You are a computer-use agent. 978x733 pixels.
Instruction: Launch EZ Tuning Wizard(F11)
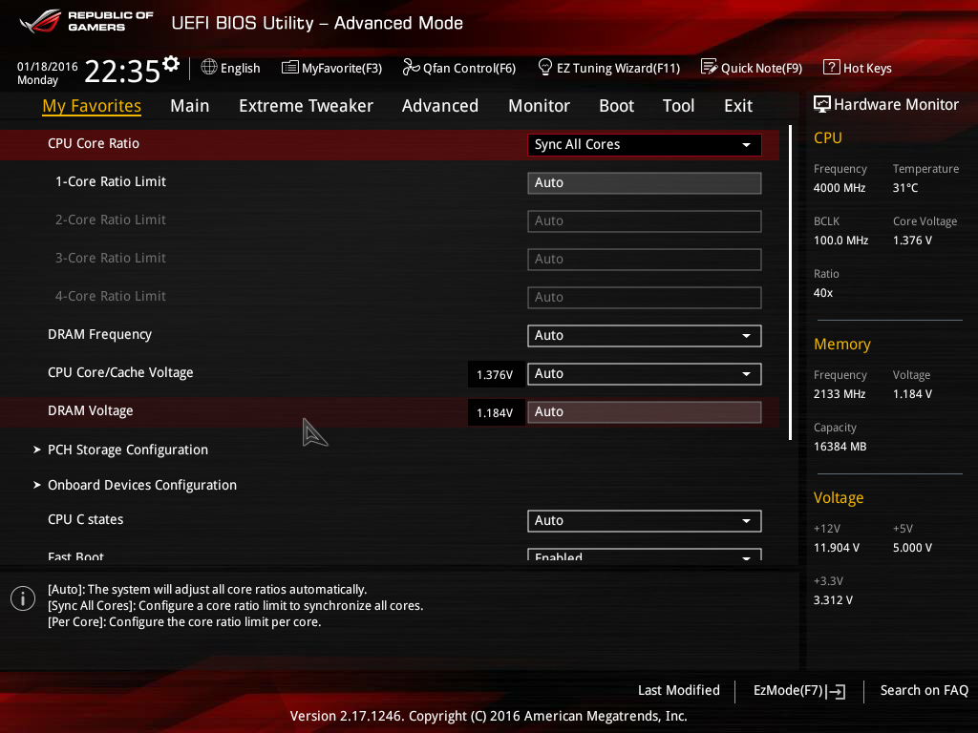[x=608, y=68]
